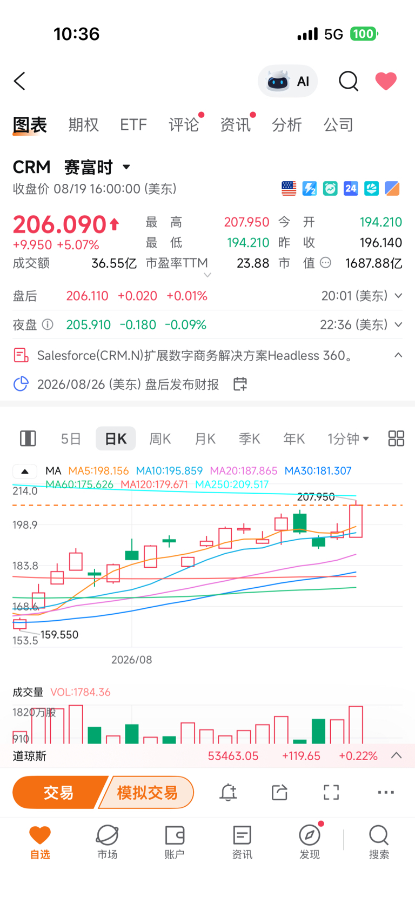Tap the orange 交易 trade button

tap(58, 793)
